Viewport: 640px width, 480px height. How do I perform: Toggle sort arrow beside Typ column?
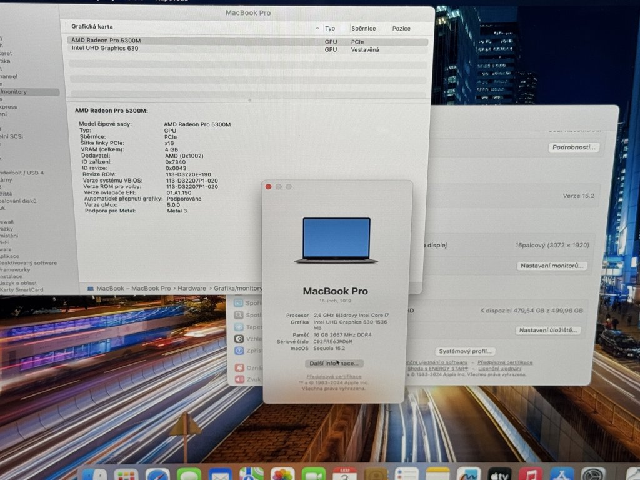[317, 29]
